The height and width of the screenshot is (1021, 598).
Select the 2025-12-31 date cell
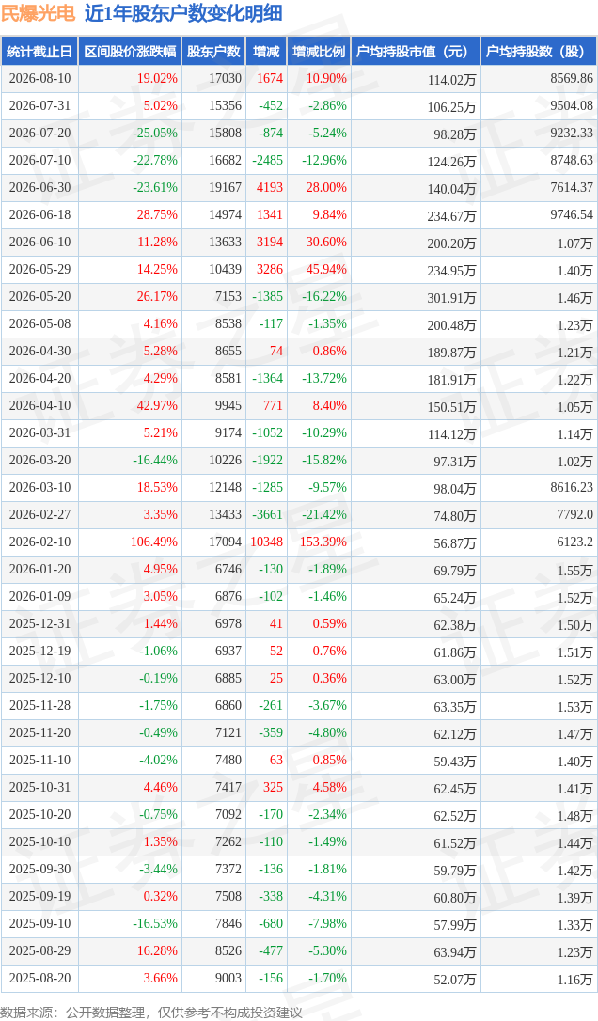(x=39, y=623)
